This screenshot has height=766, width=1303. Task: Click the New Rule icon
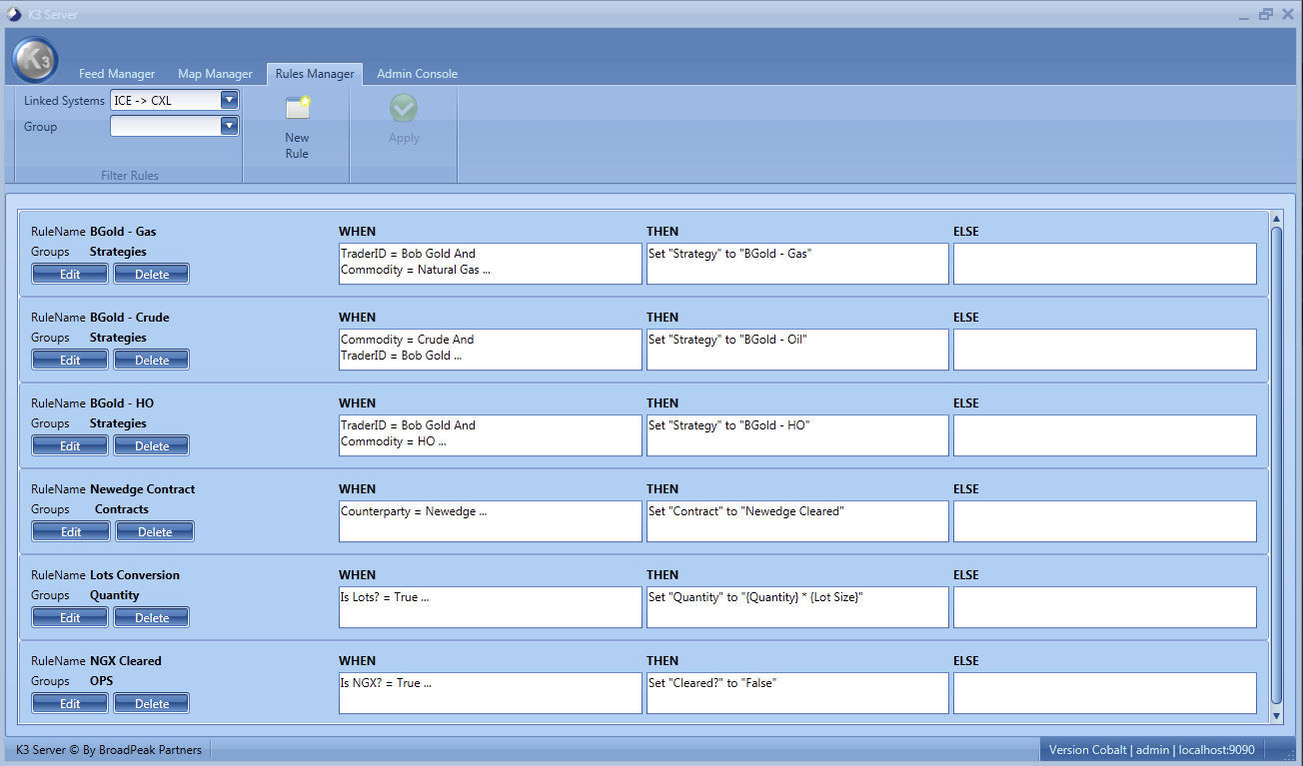(297, 108)
